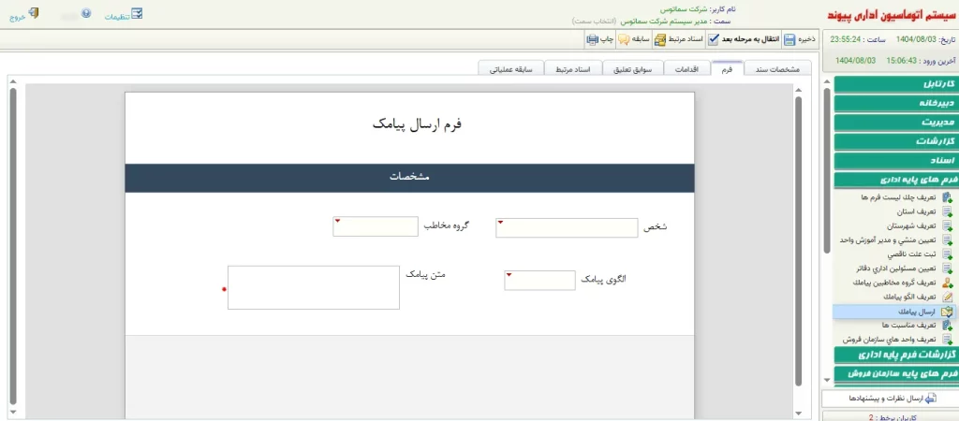This screenshot has width=959, height=421.
Task: Click the left-edge scroll down arrow
Action: (13, 413)
